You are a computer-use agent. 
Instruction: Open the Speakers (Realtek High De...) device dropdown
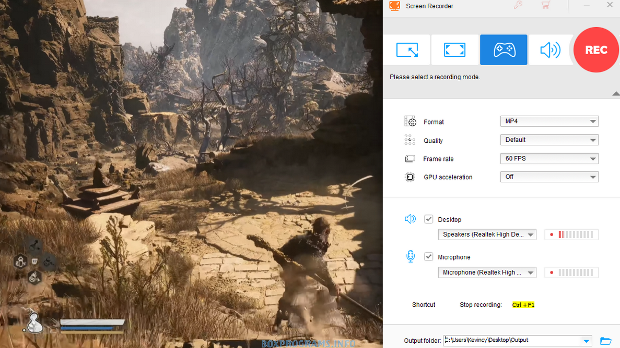point(487,234)
